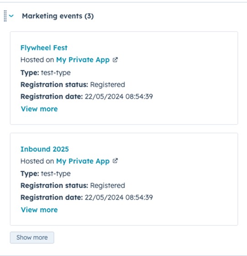Open My Private App link in Inbound 2025 card

pos(83,161)
